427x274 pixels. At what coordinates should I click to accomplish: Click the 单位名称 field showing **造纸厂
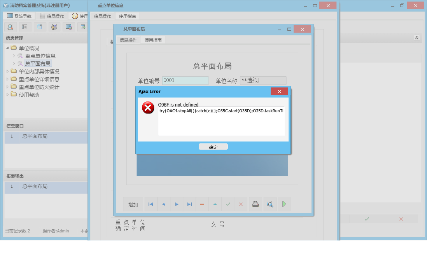(x=263, y=80)
